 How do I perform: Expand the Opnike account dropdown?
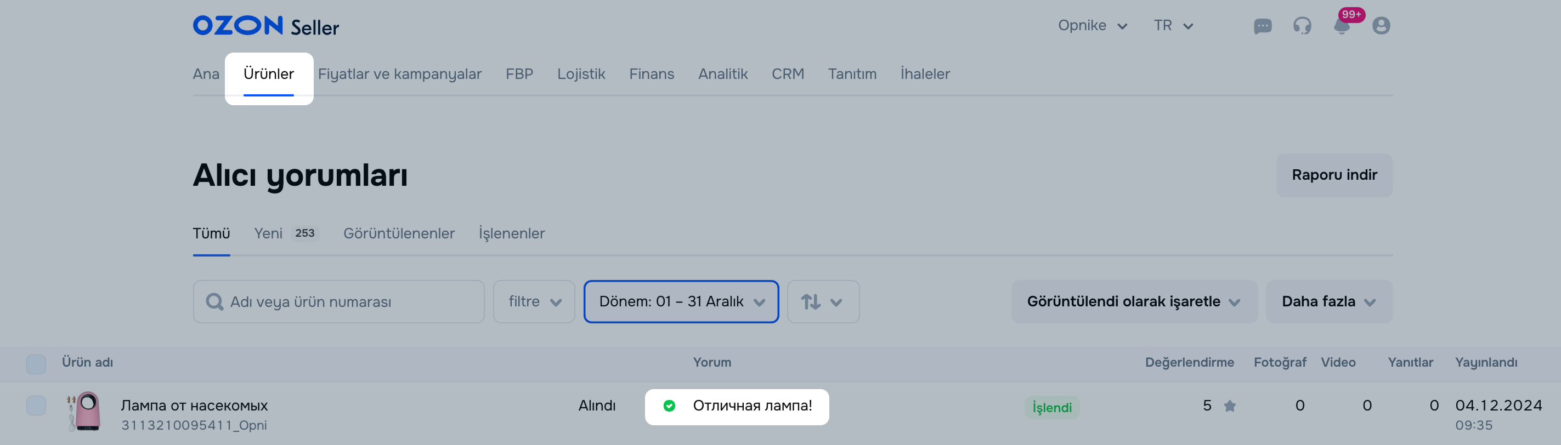click(1092, 26)
